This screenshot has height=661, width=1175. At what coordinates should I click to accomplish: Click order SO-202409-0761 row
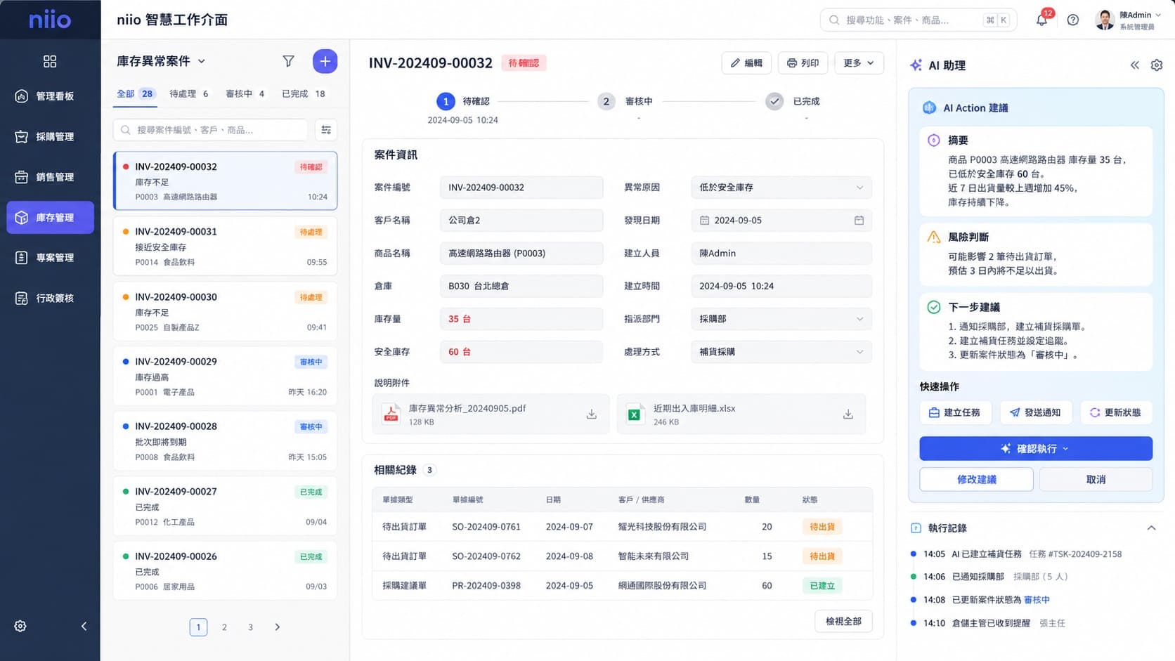tap(623, 527)
